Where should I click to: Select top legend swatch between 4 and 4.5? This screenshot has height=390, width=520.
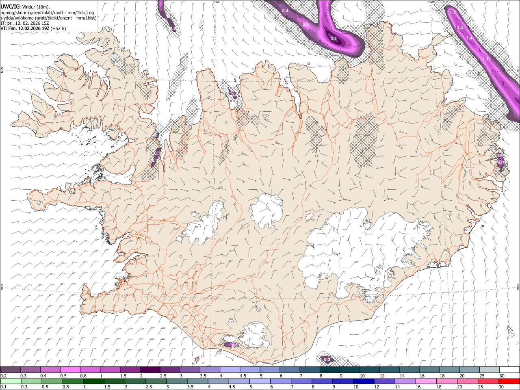point(229,370)
